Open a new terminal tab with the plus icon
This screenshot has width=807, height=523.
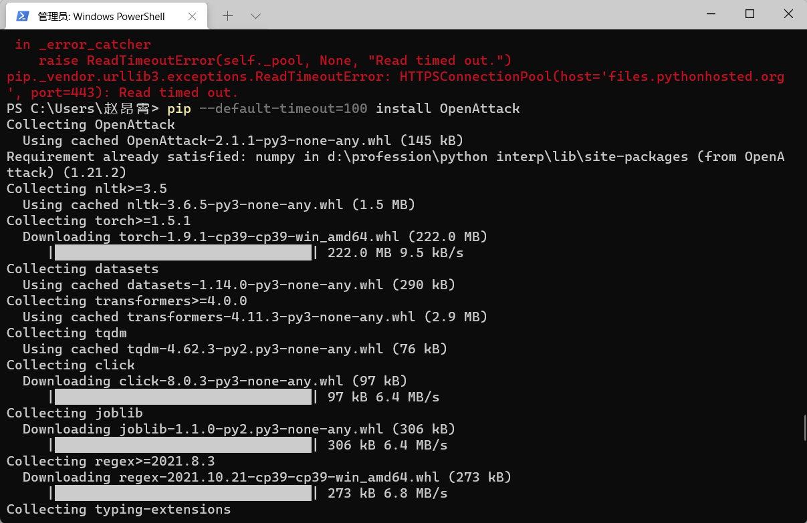[x=229, y=15]
